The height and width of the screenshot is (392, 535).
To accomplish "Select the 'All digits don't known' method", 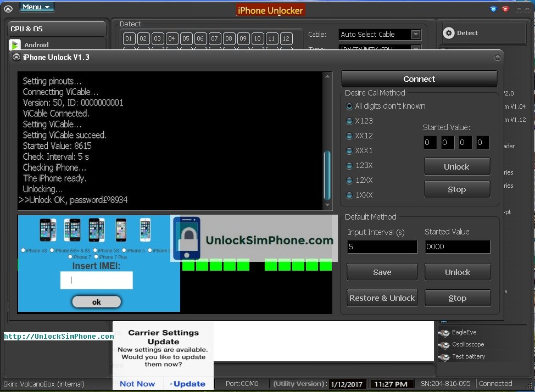I will 349,106.
